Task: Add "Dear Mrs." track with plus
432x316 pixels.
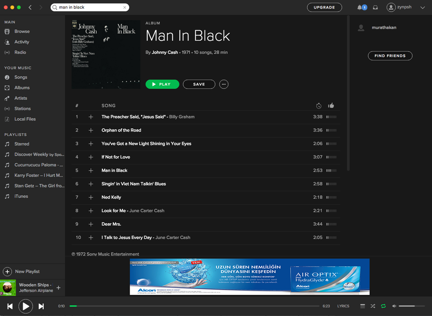Action: [91, 224]
